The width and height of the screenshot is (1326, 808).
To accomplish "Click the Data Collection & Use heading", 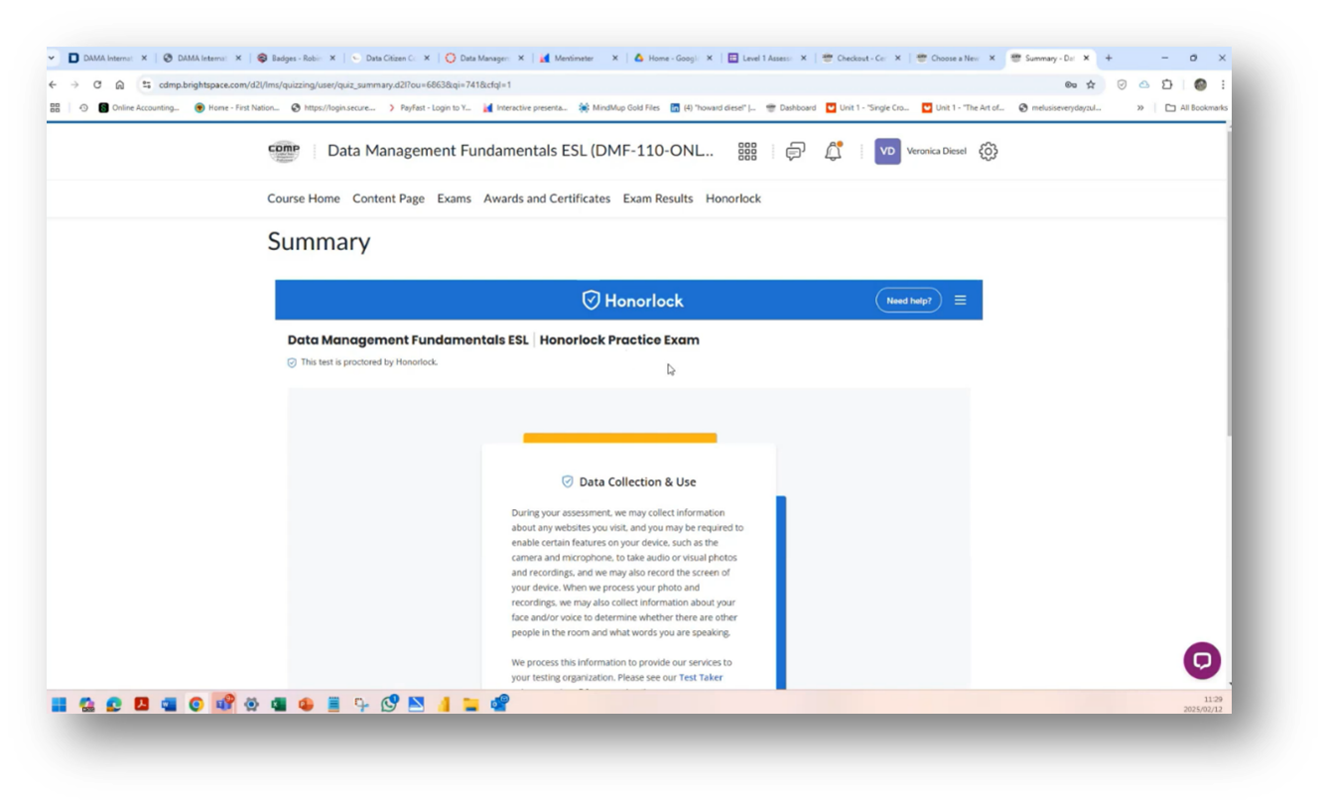I will pyautogui.click(x=637, y=481).
